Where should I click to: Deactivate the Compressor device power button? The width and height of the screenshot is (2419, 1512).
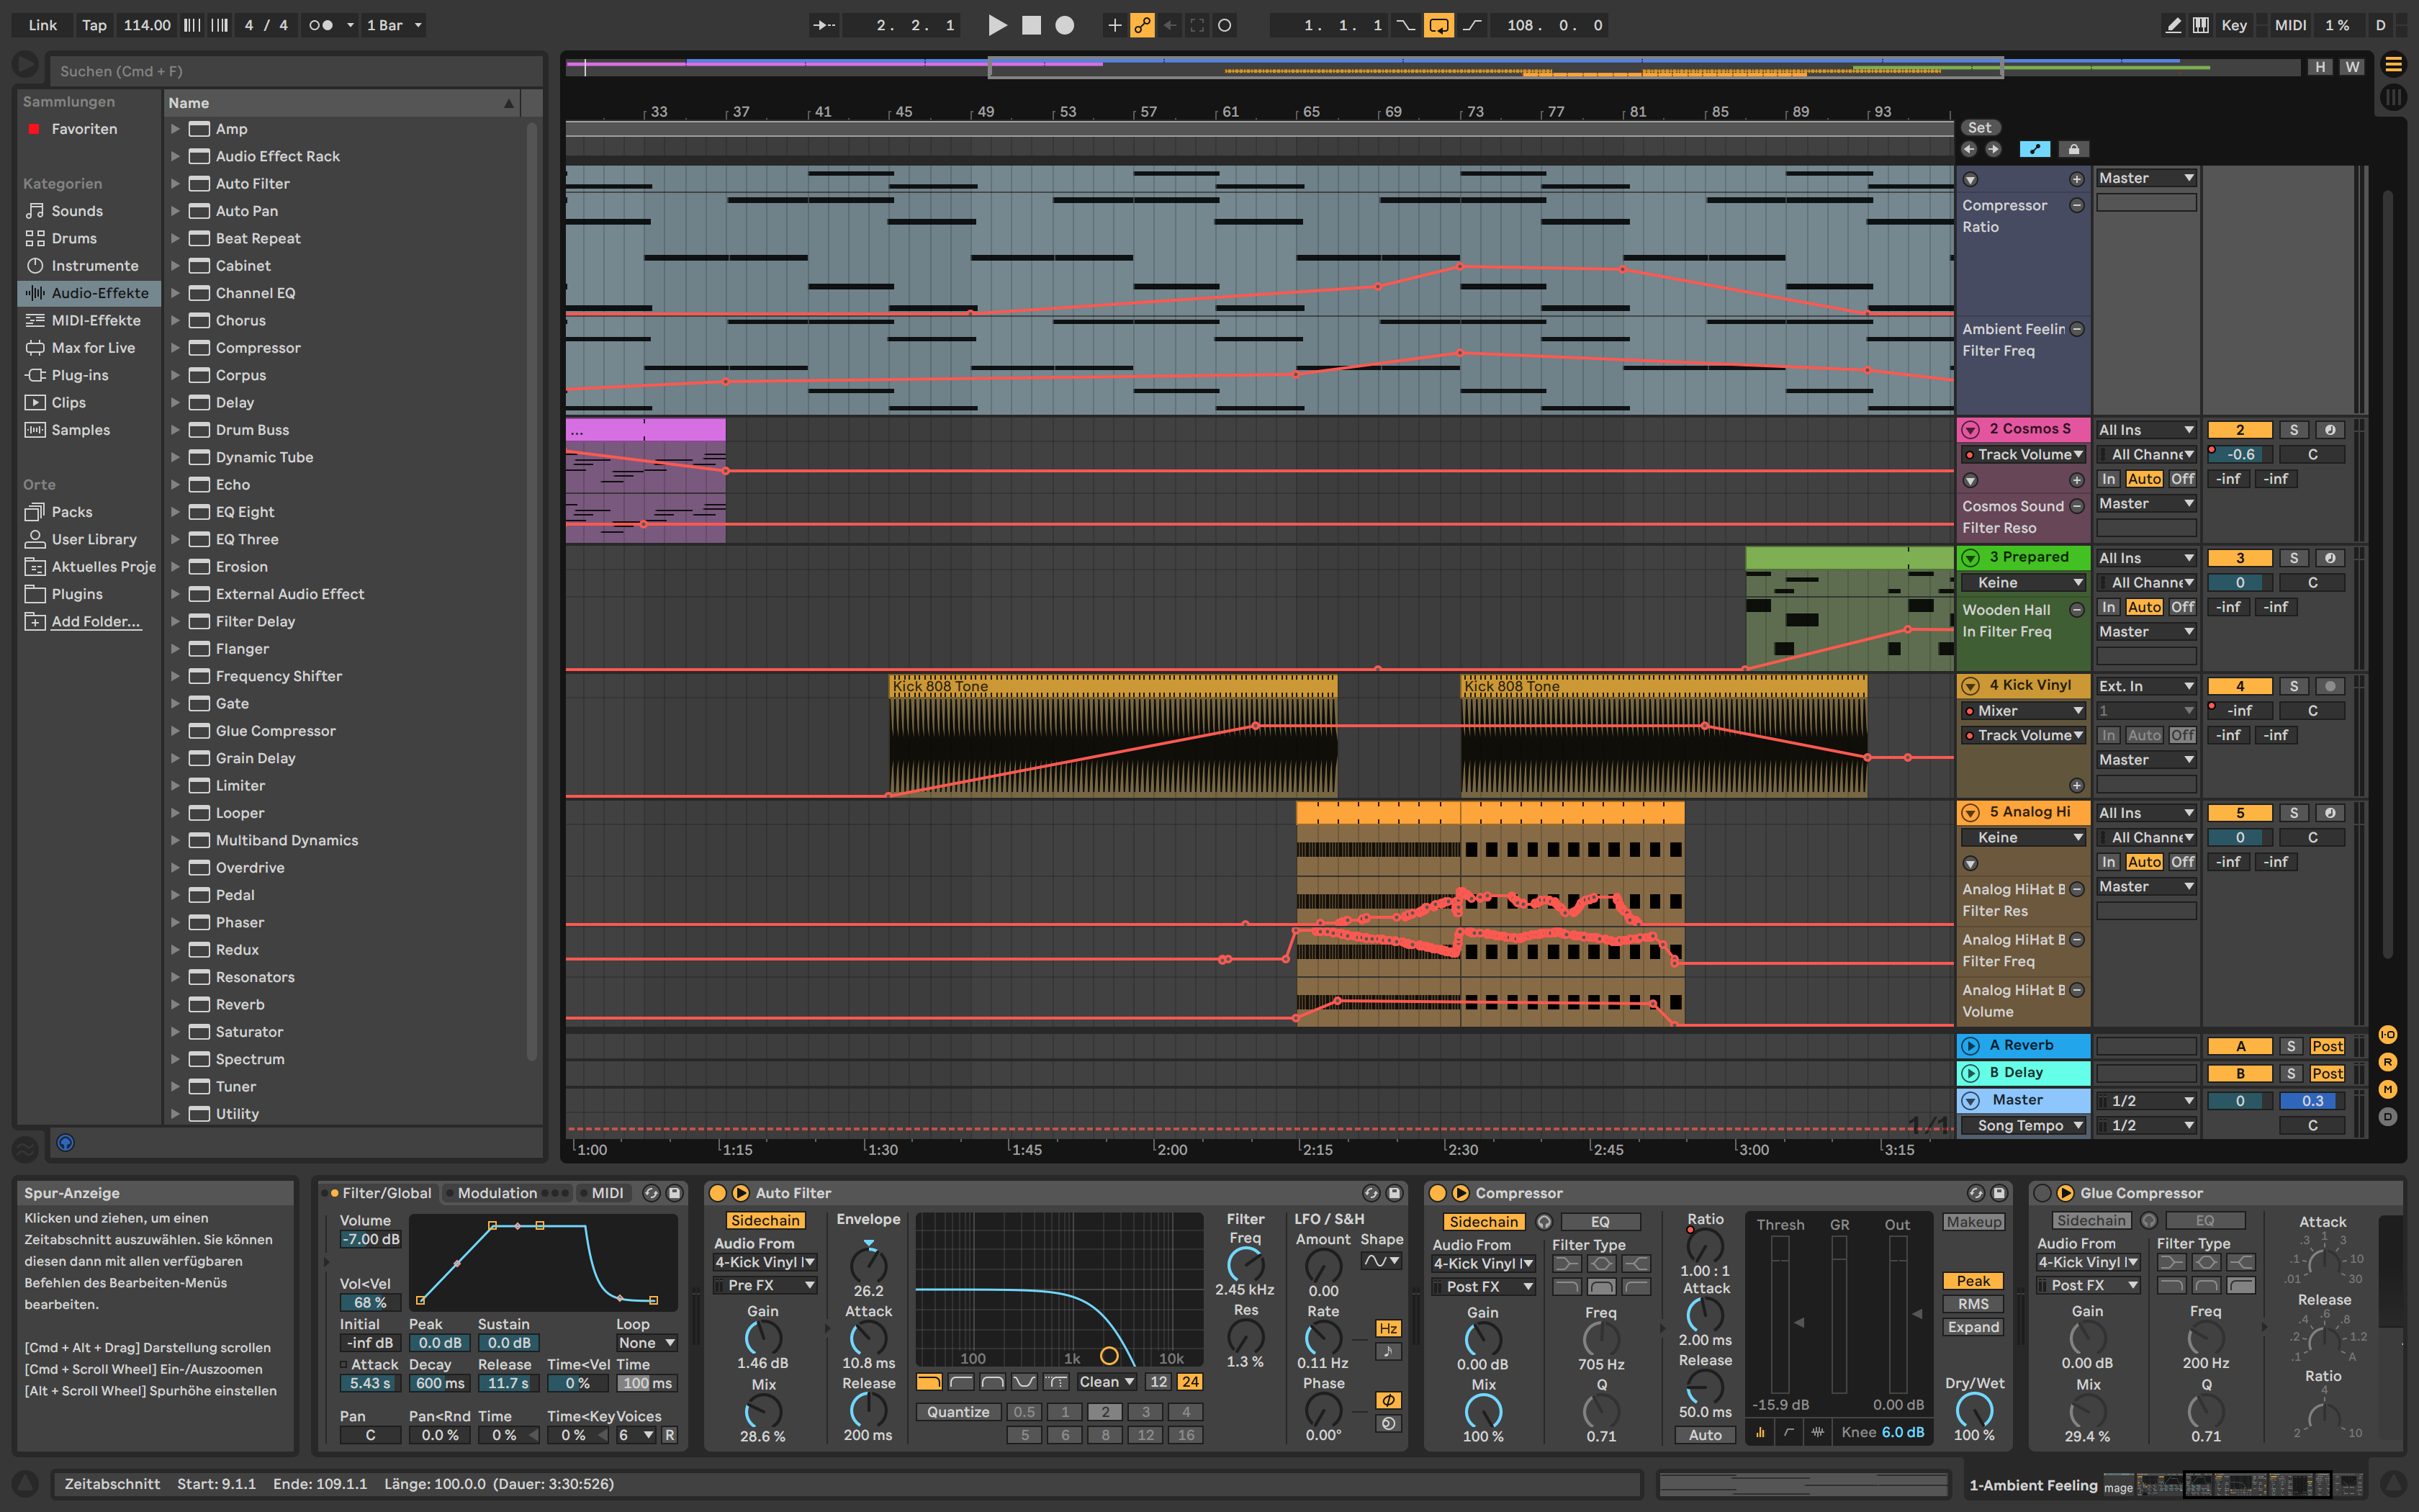click(1438, 1193)
